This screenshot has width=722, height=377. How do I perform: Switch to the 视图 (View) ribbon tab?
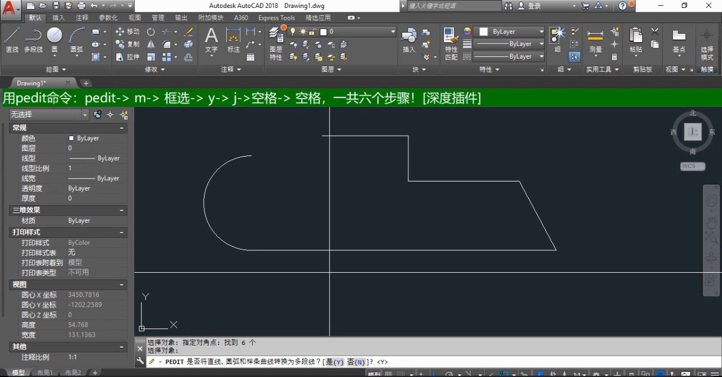134,17
